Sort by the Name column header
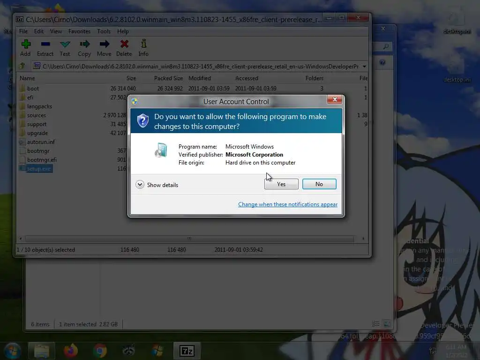480x360 pixels. tap(27, 78)
